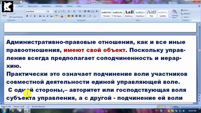Image resolution: width=201 pixels, height=113 pixels.
Task: Open the font size dropdown
Action: point(52,12)
